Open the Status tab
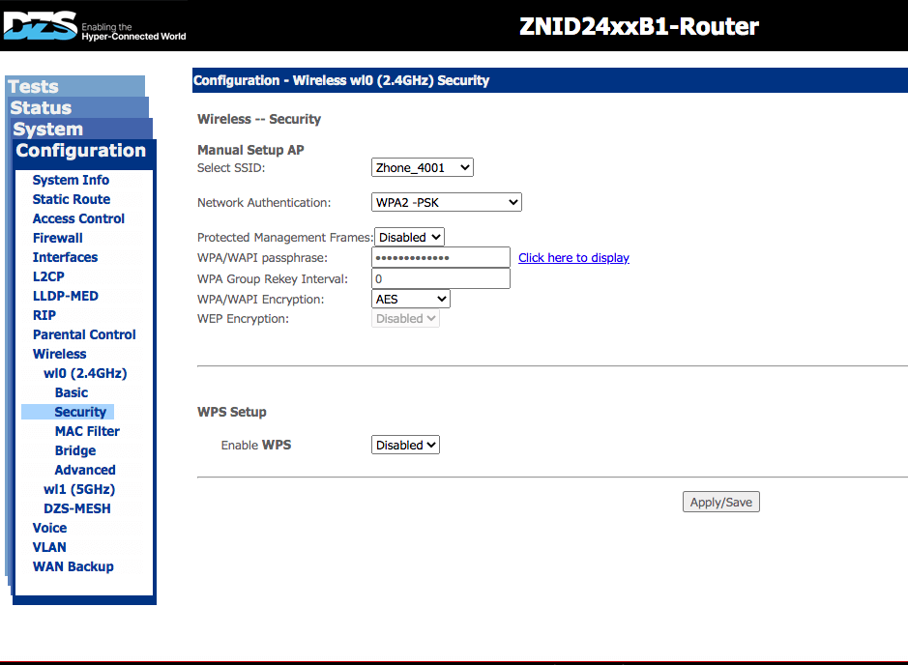This screenshot has height=665, width=908. [42, 108]
